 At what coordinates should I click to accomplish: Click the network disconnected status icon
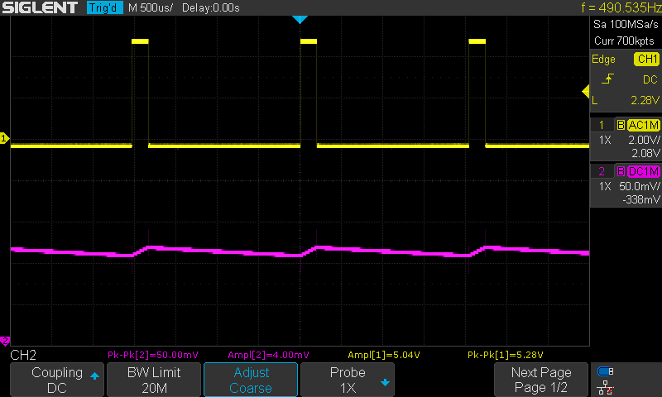(x=606, y=388)
